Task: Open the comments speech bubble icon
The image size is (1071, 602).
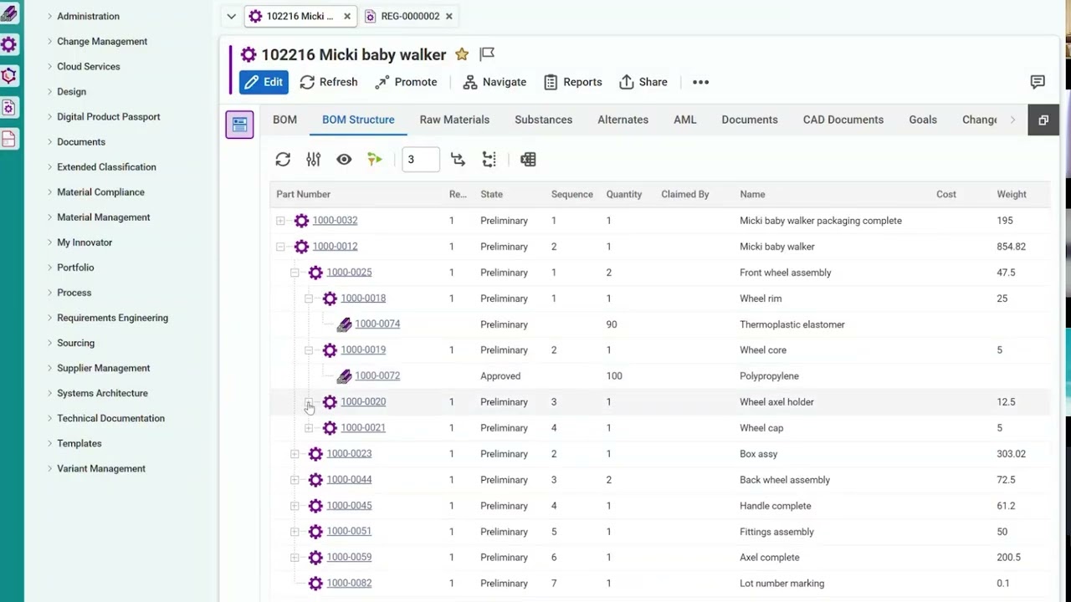Action: (x=1038, y=82)
